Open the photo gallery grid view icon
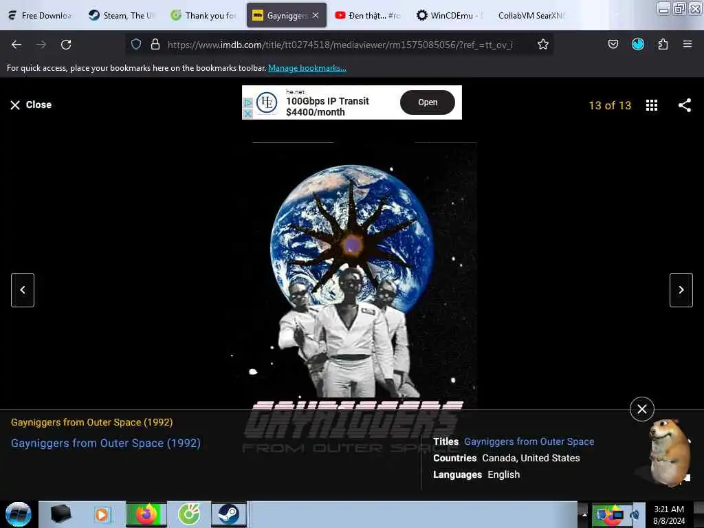The height and width of the screenshot is (528, 704). coord(652,105)
